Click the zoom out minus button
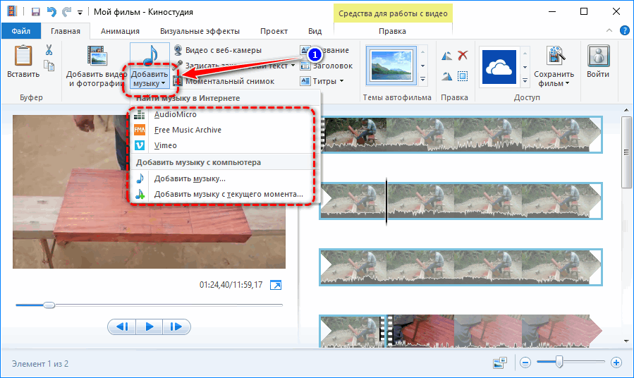The height and width of the screenshot is (378, 634). point(525,362)
